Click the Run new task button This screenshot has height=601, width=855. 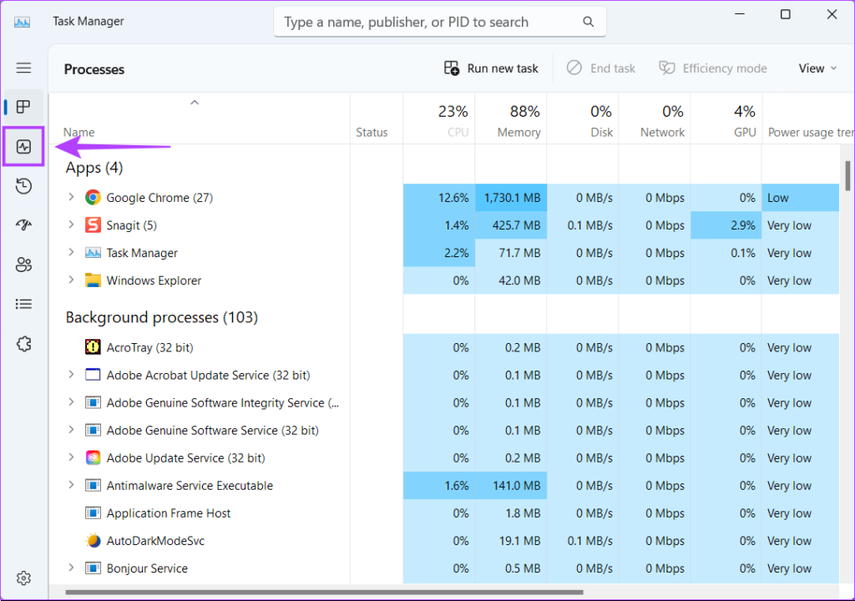(x=491, y=68)
